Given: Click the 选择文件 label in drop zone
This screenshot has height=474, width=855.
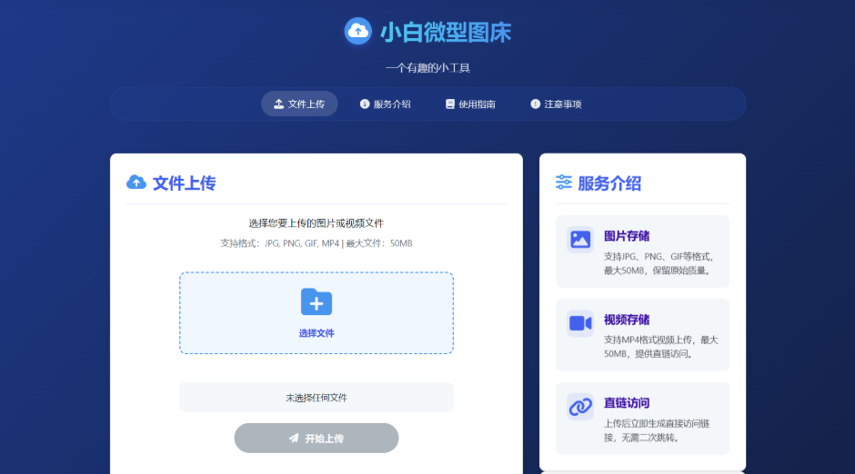Looking at the screenshot, I should 317,333.
